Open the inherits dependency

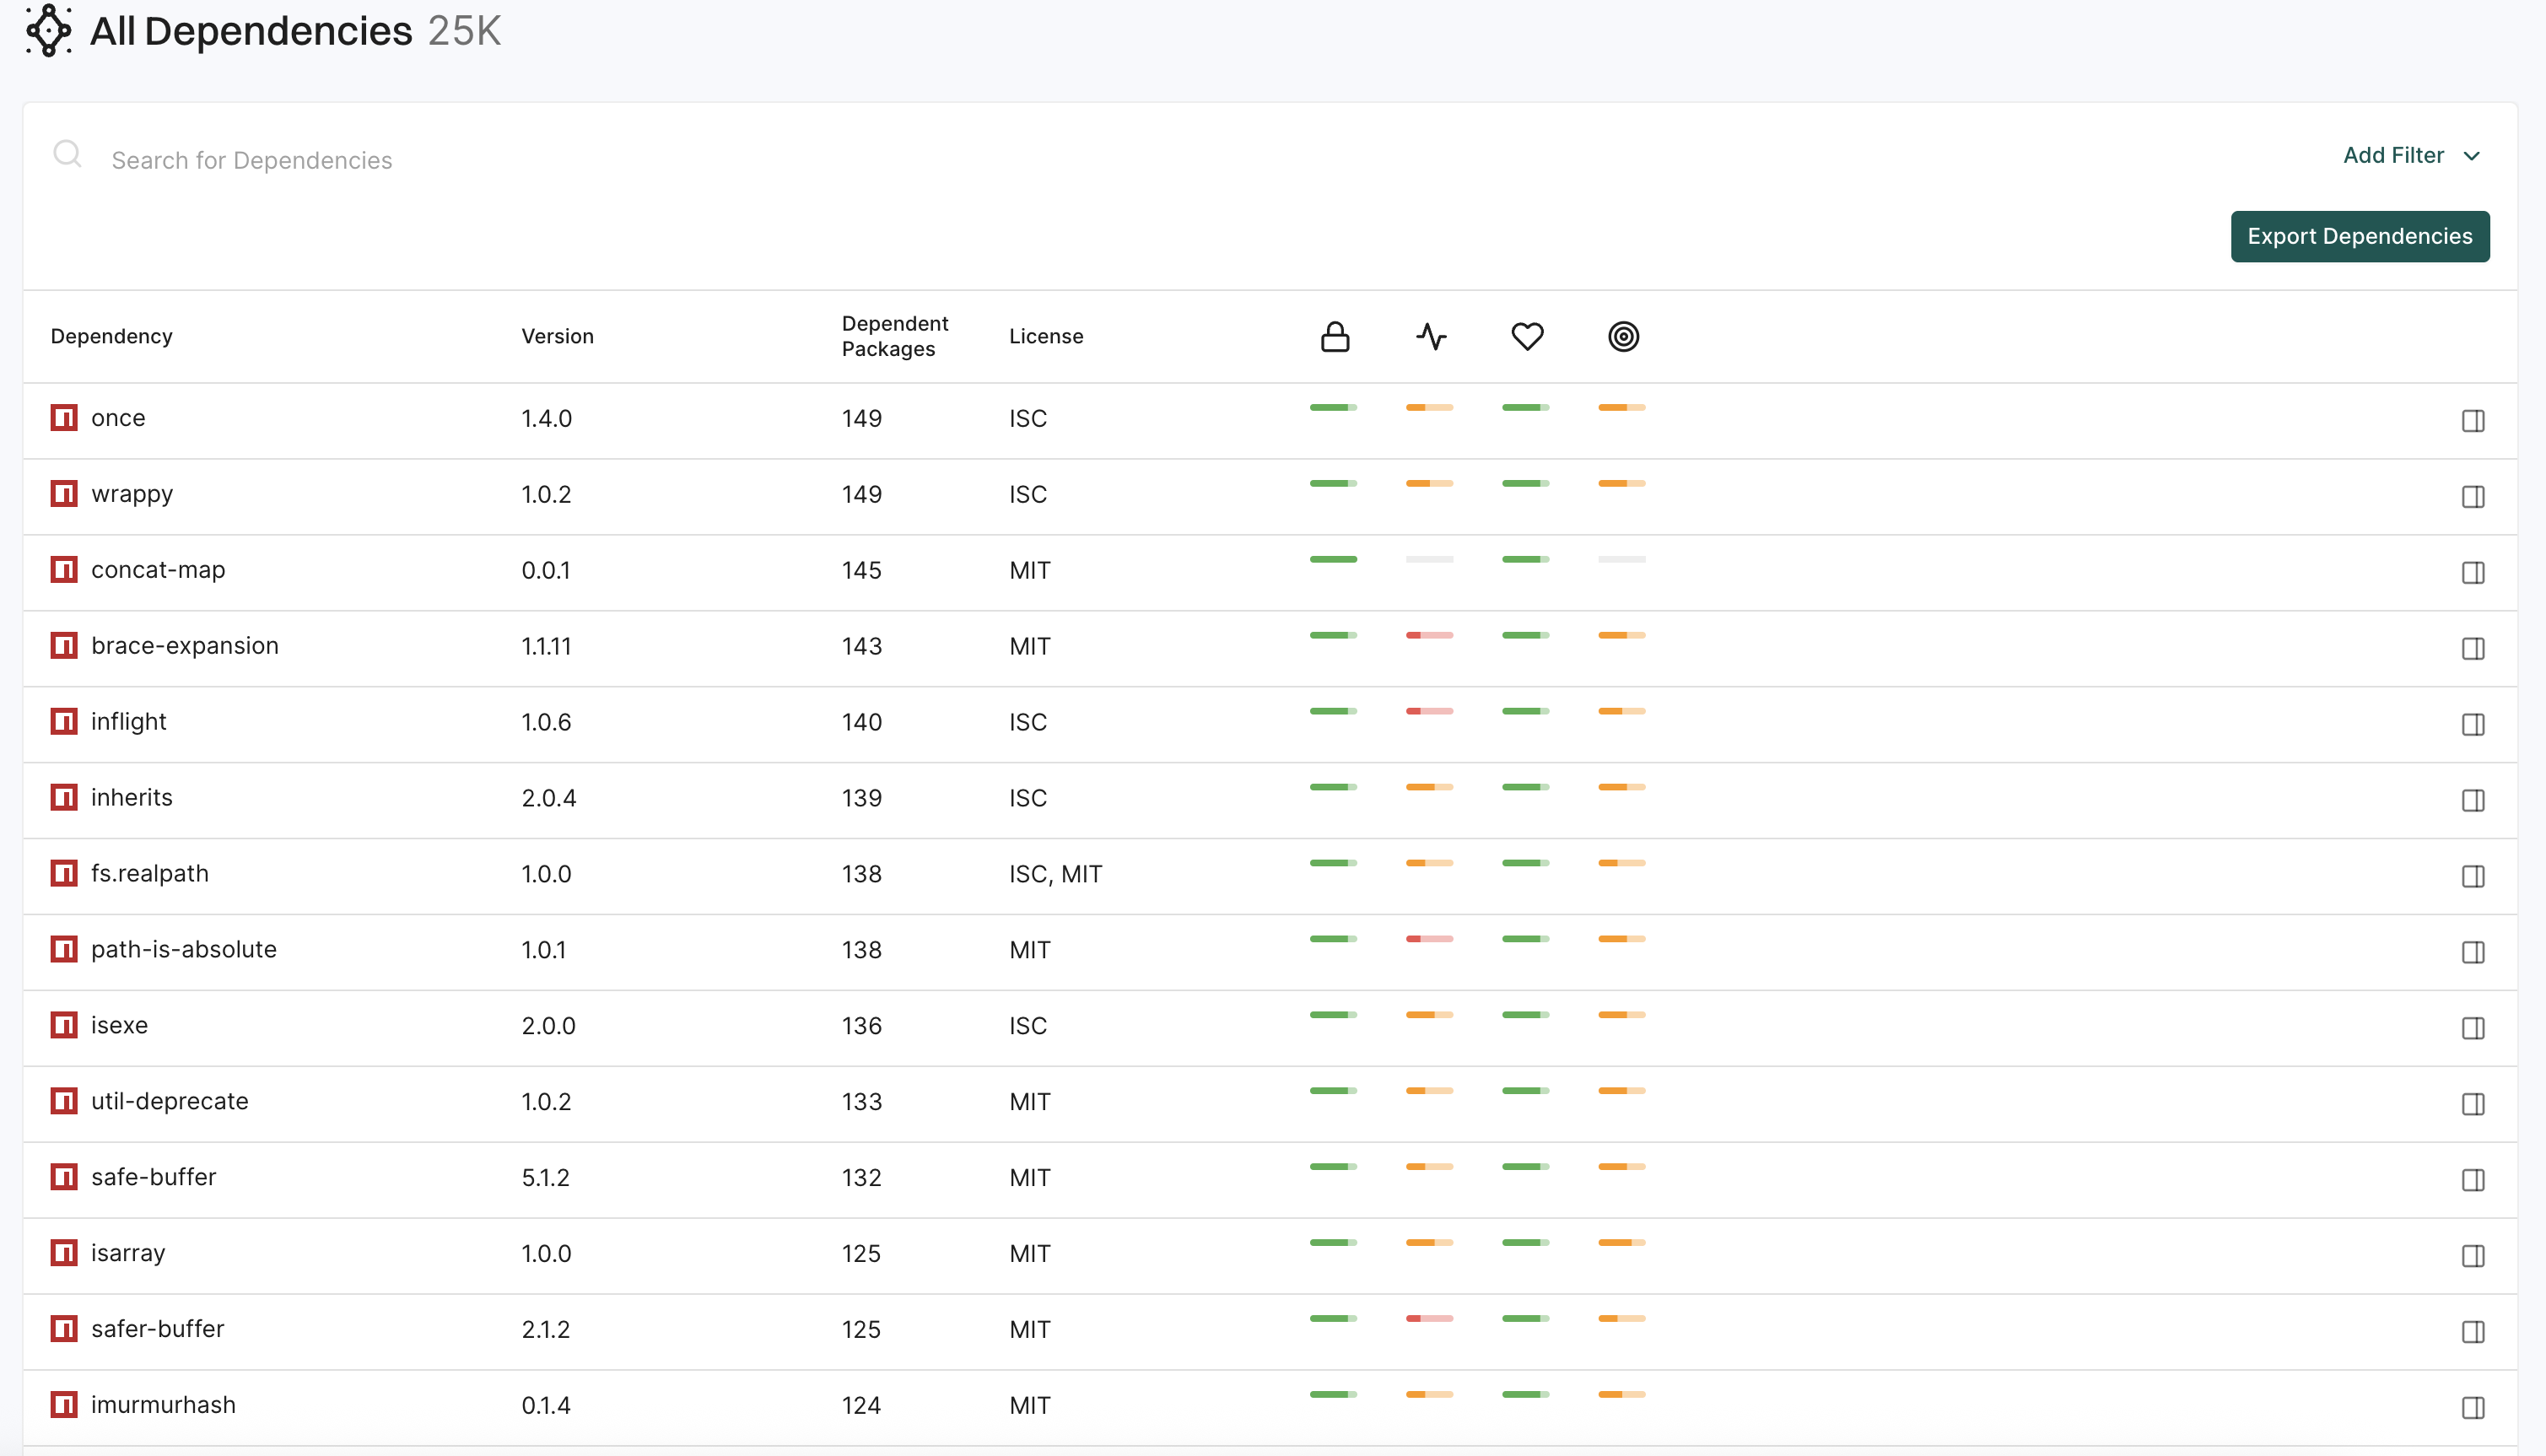coord(132,798)
